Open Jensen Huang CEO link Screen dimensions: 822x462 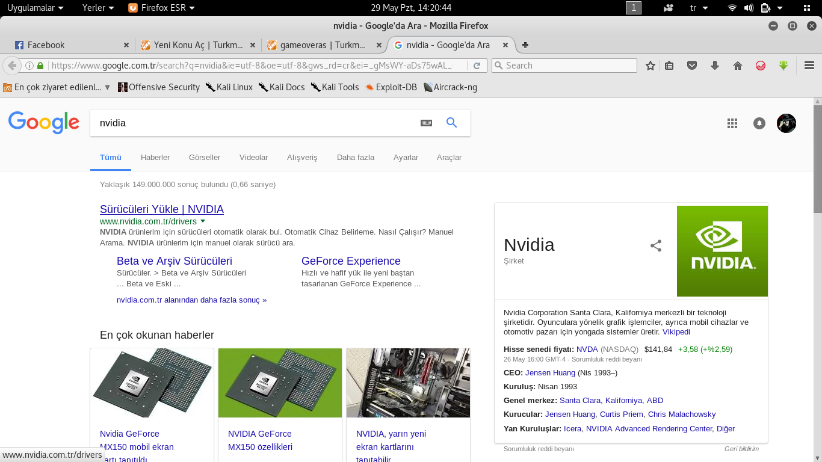coord(550,373)
